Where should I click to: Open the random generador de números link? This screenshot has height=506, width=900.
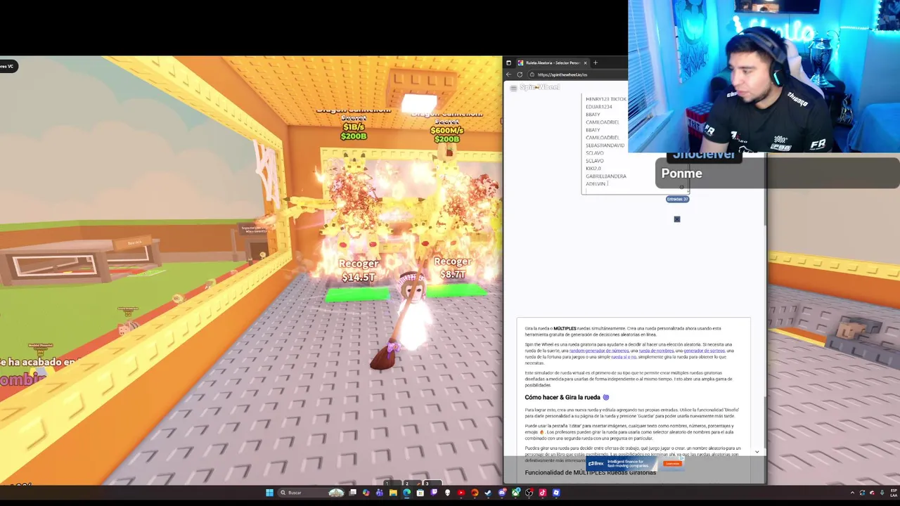[x=599, y=351]
